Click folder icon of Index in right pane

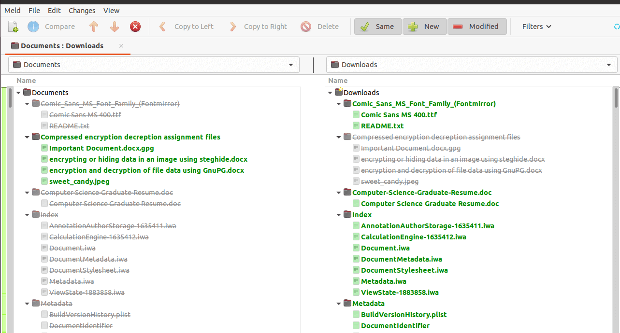coord(347,215)
